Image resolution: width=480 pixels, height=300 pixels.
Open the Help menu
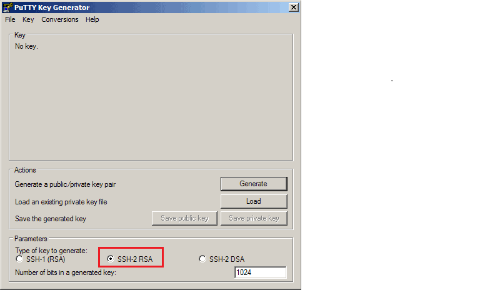click(x=92, y=19)
